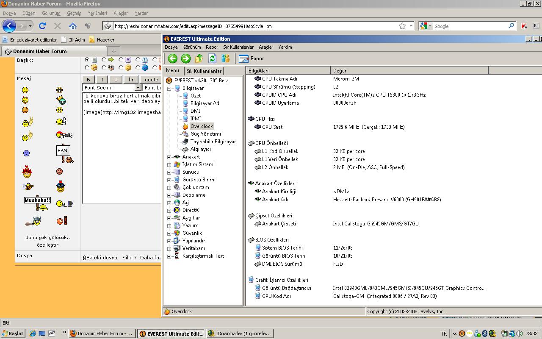Click the B bold button
This screenshot has height=339, width=542.
88,79
